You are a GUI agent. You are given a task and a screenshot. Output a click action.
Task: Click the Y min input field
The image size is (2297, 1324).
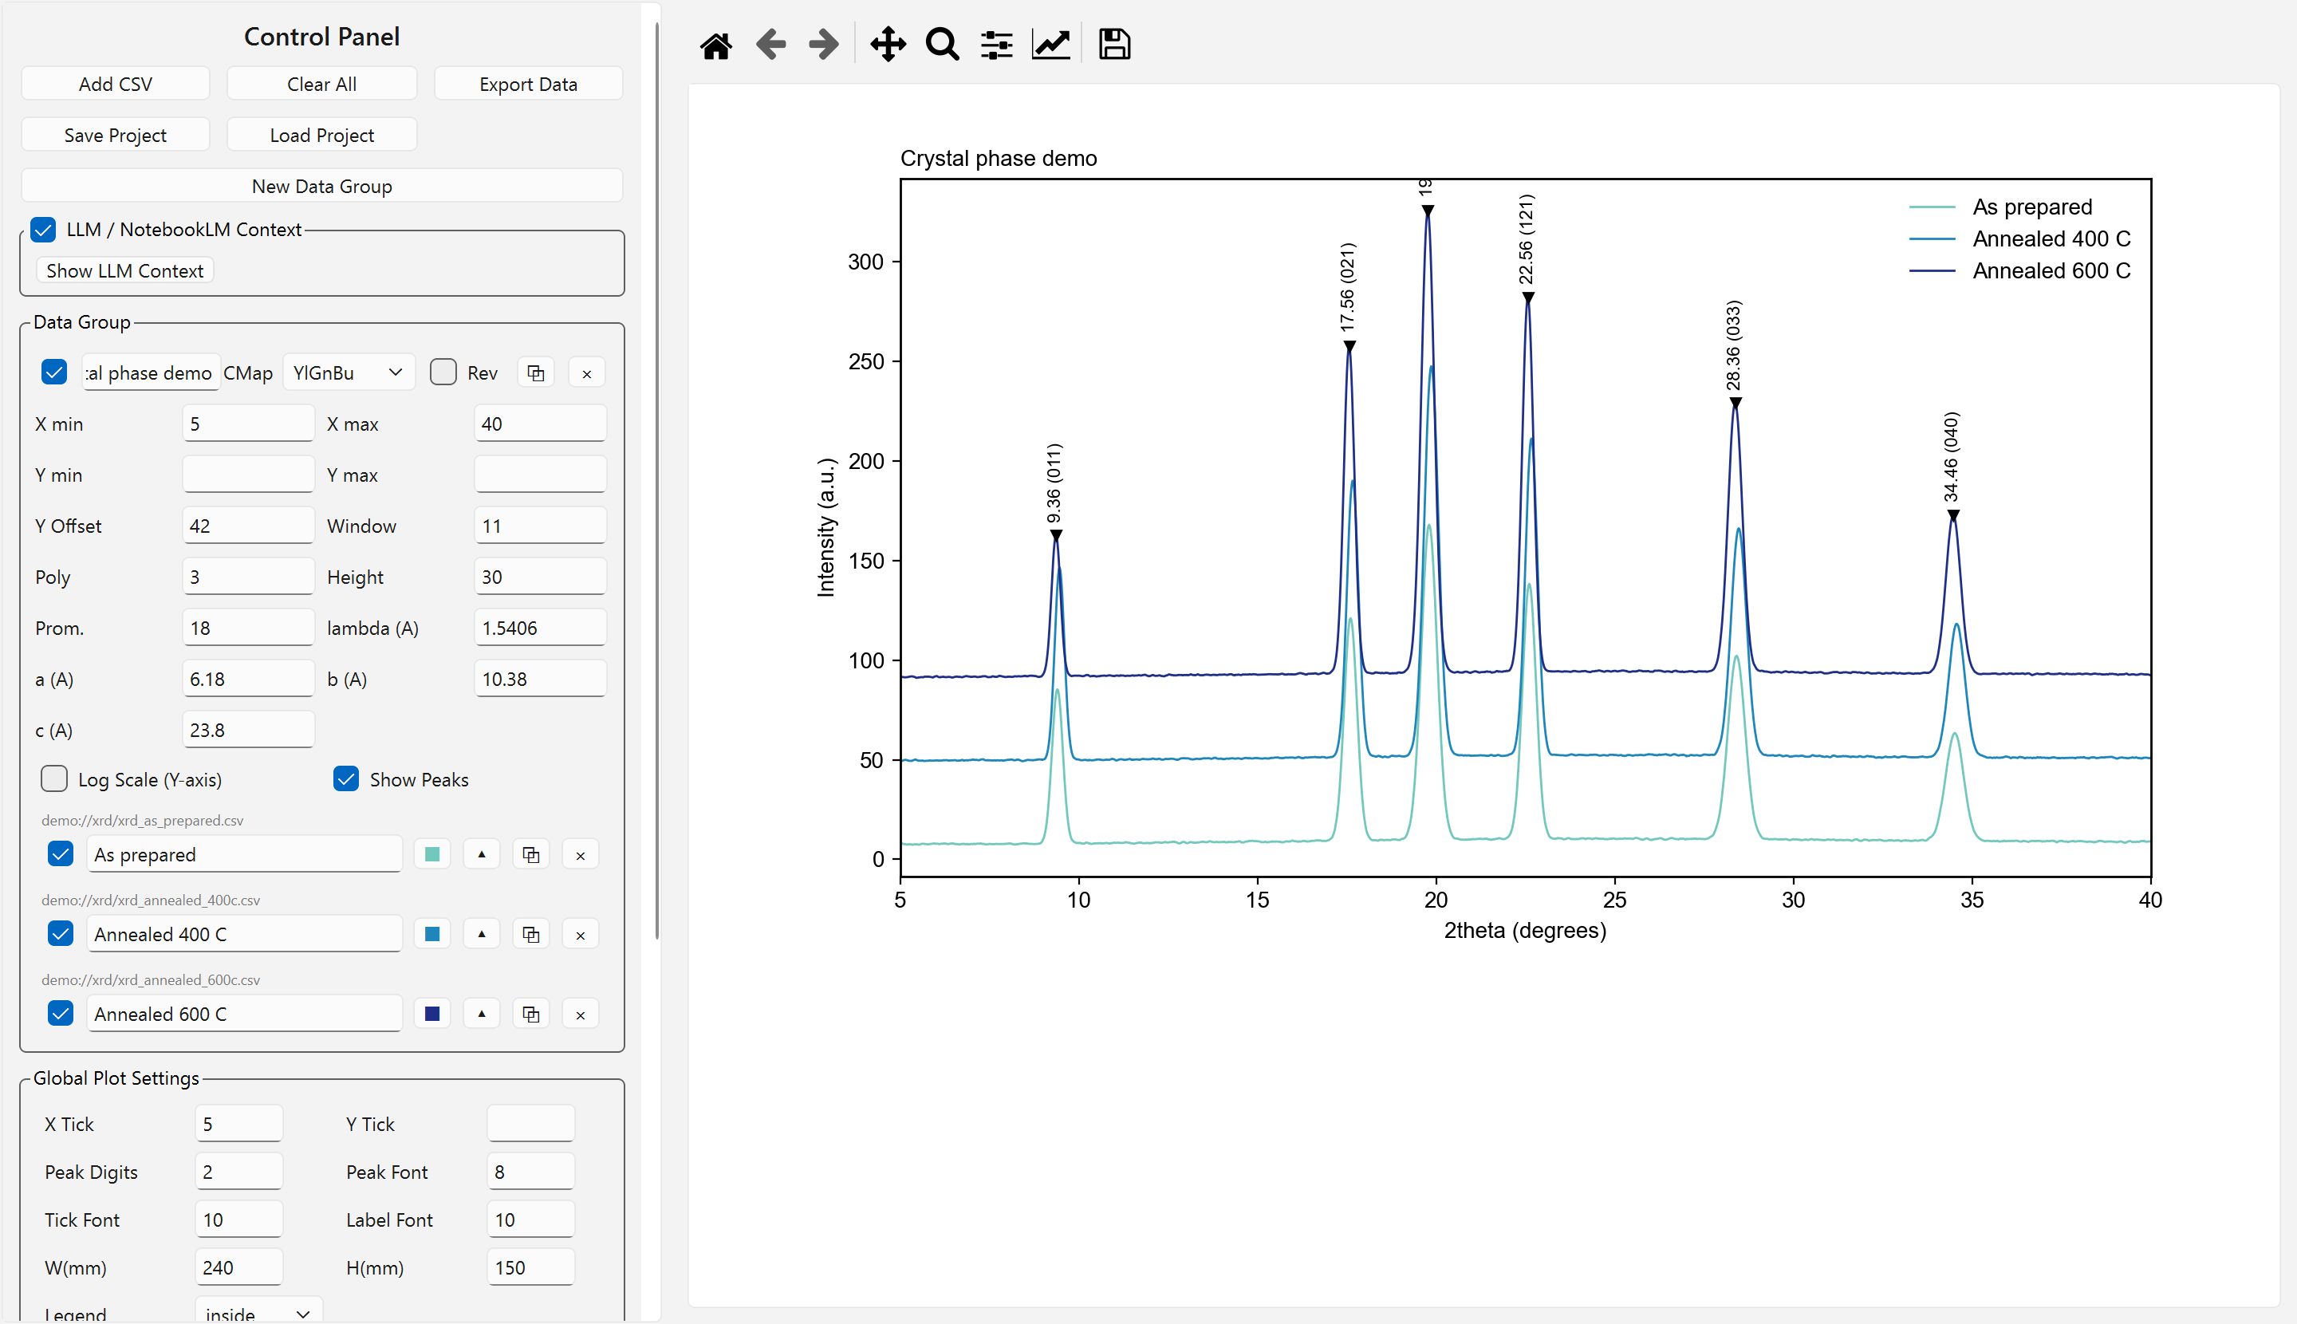[x=248, y=475]
